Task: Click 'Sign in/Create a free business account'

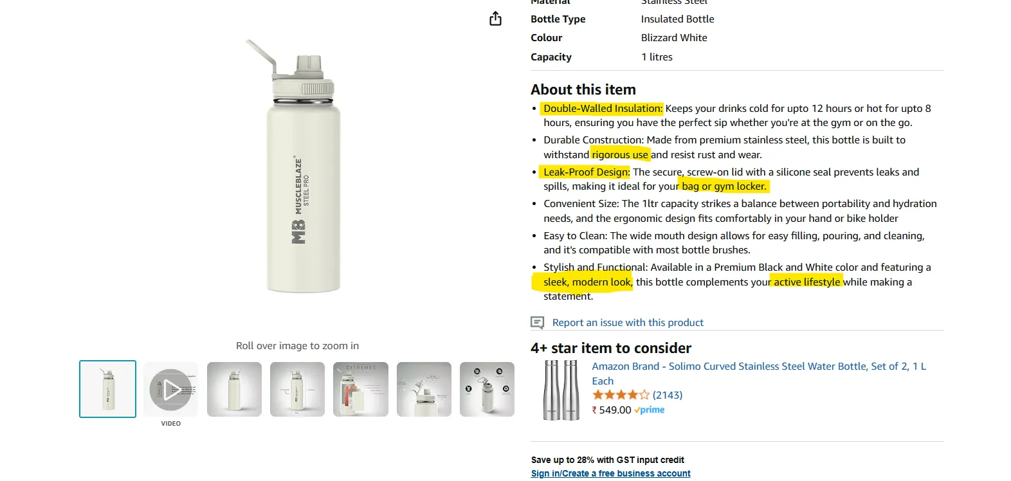Action: (x=610, y=473)
